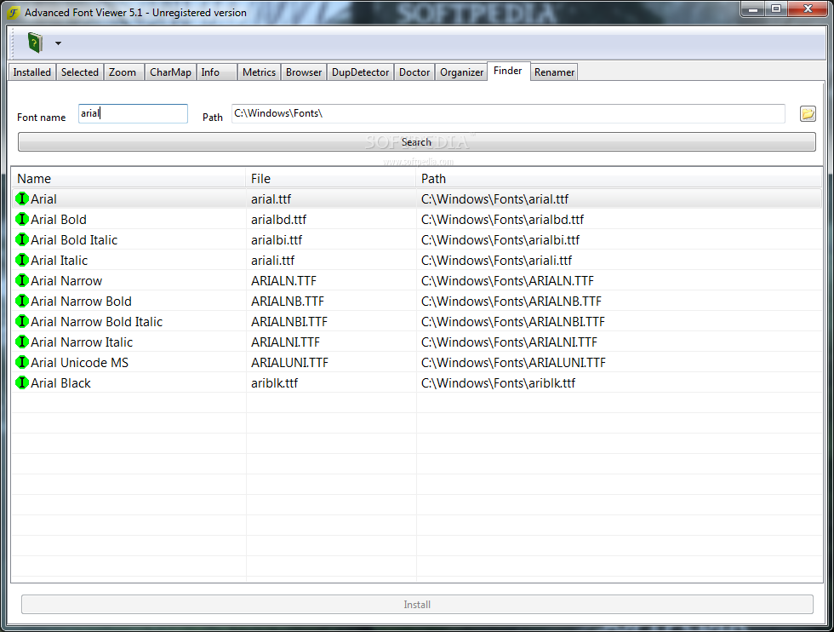Click the Install button

coord(417,604)
